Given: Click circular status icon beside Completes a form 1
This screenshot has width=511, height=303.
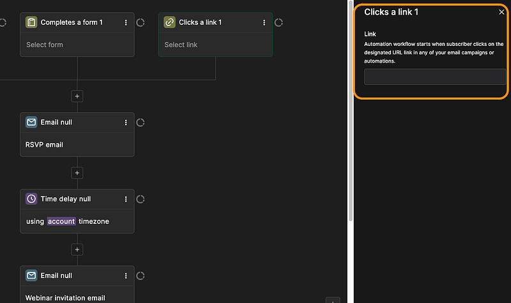Looking at the screenshot, I should pos(141,22).
